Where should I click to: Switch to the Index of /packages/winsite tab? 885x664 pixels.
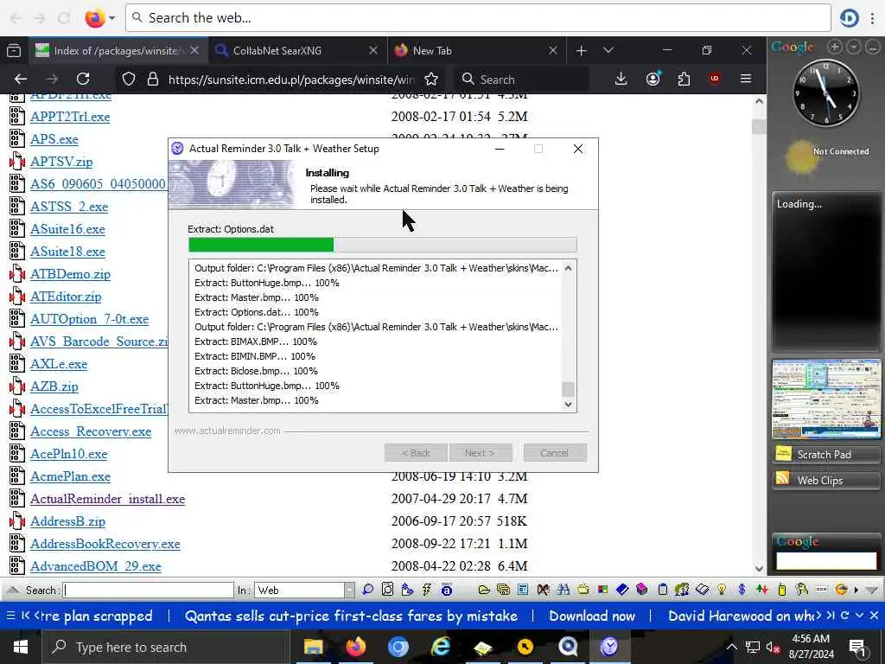click(118, 51)
